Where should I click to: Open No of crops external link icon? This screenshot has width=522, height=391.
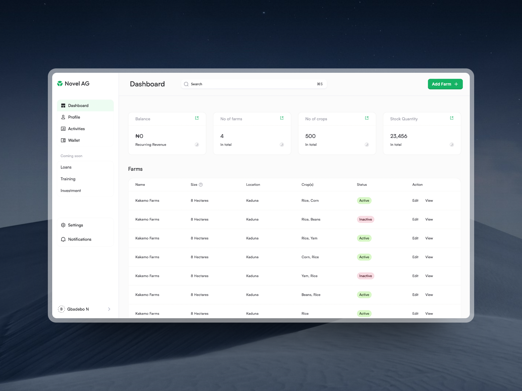(x=367, y=118)
